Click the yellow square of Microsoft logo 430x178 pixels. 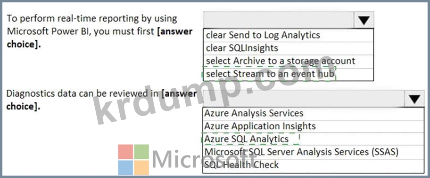click(141, 168)
